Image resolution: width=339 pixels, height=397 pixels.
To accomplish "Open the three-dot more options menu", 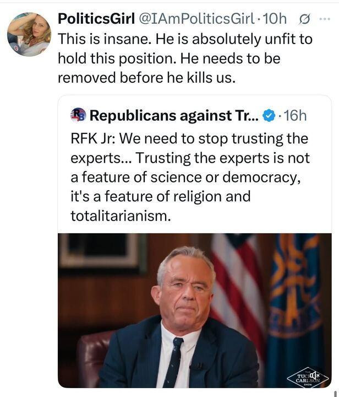I will point(325,19).
